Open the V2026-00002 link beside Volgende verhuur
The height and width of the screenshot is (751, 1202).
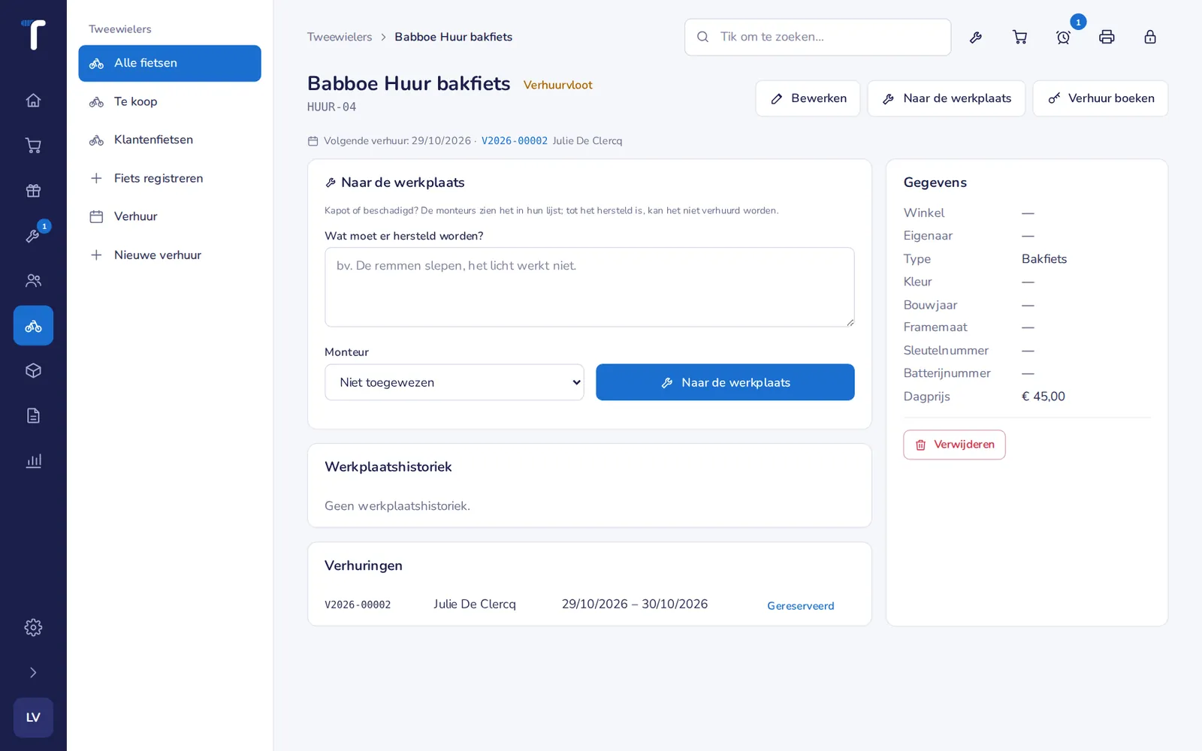(515, 141)
